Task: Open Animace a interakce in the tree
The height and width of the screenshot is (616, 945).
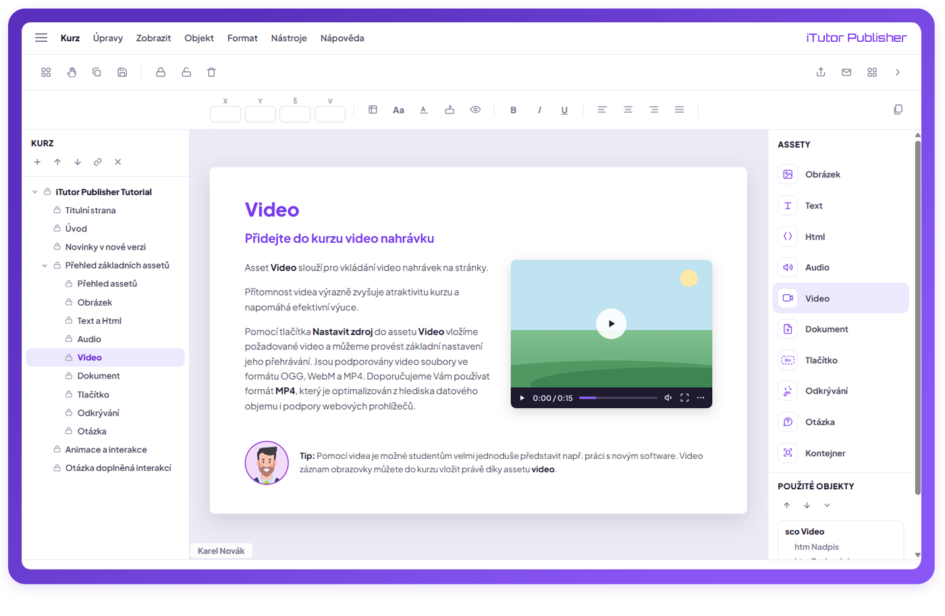Action: (x=106, y=450)
